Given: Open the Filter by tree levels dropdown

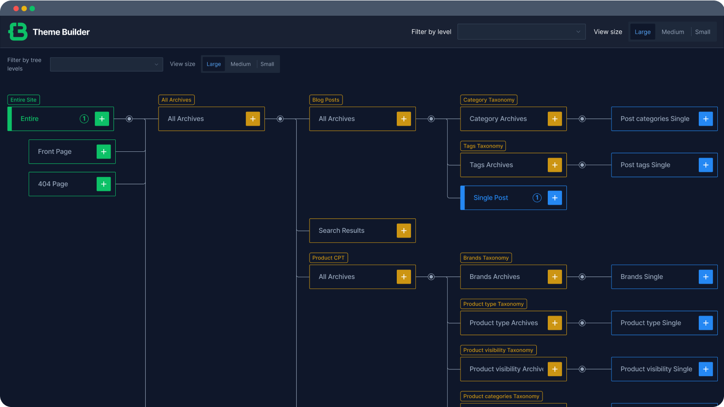Looking at the screenshot, I should click(x=107, y=64).
